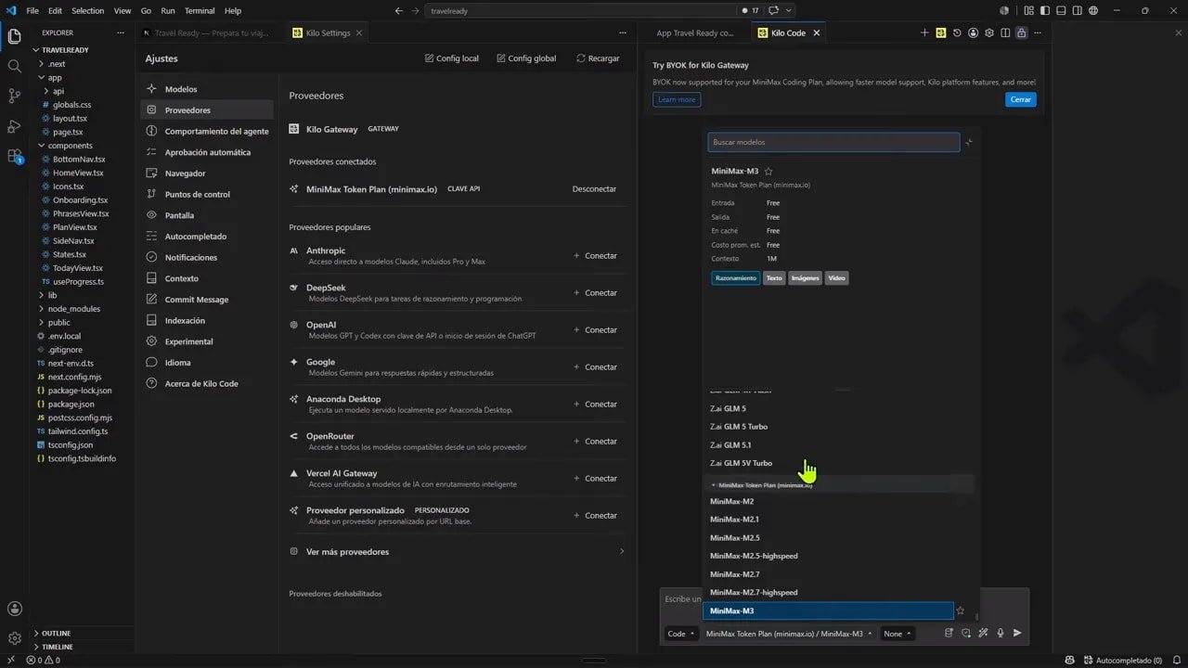1188x668 pixels.
Task: Select MiniMax-M2.5-highspeed model
Action: coord(828,556)
